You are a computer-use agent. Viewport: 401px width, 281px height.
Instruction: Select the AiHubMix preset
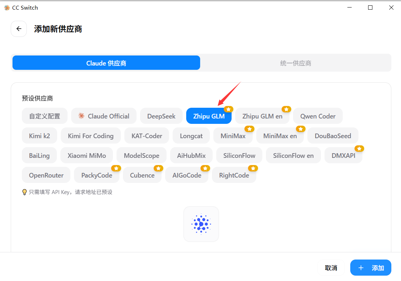(x=191, y=155)
